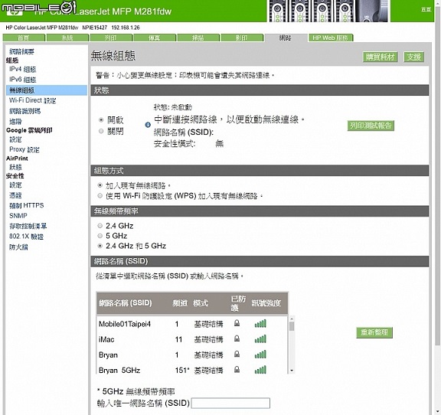Click 重新整理 to refresh the network list
This screenshot has height=415, width=441.
point(374,332)
